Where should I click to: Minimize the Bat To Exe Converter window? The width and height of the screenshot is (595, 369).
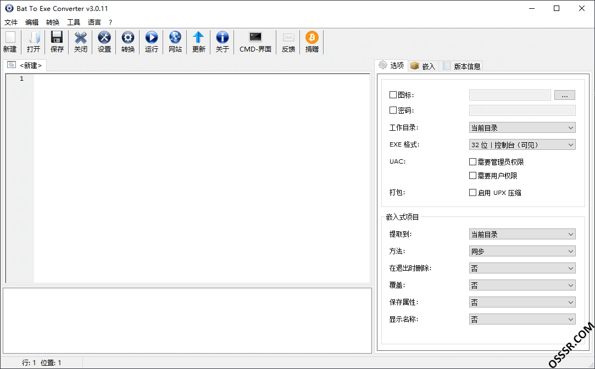tap(532, 8)
